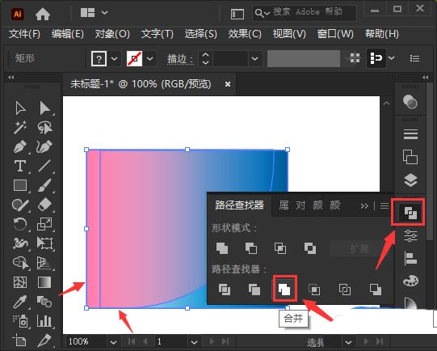
Task: Click the Crop pathfinder icon
Action: tap(314, 290)
